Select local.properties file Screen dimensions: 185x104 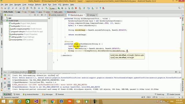21,40
